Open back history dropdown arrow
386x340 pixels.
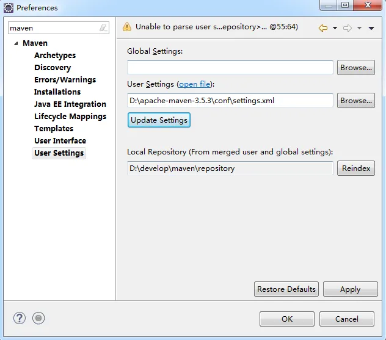pos(335,28)
